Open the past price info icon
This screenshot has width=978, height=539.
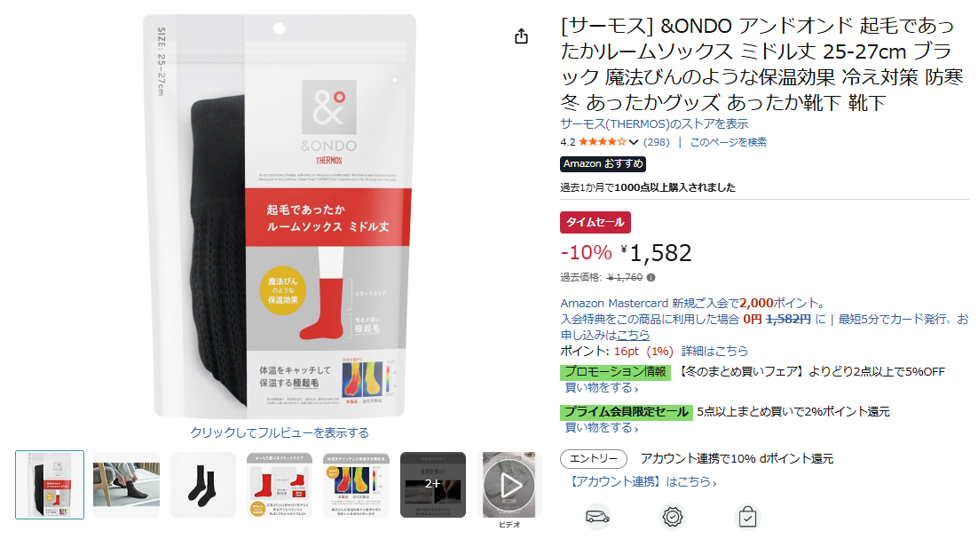click(651, 278)
